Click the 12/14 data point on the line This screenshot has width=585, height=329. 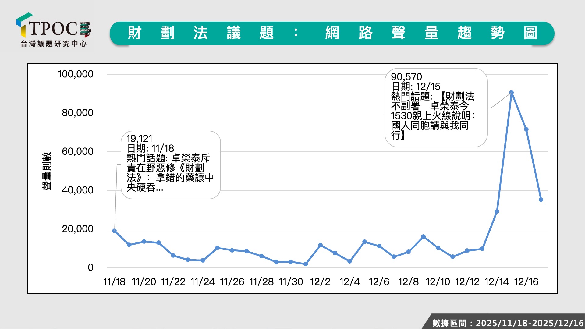[x=497, y=212]
